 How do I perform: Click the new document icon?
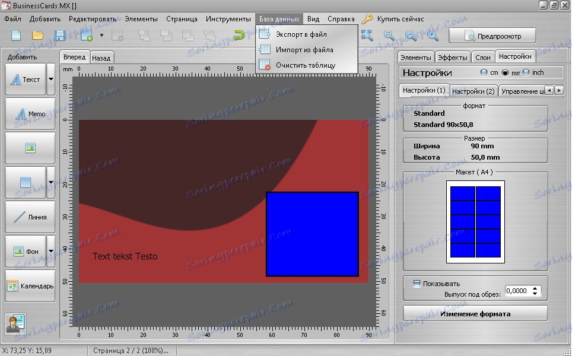click(16, 36)
